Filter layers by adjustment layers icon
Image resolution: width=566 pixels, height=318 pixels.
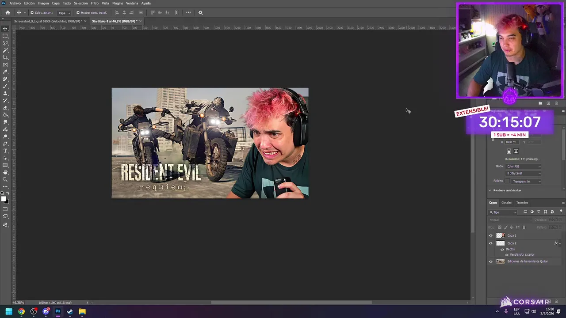pos(532,212)
